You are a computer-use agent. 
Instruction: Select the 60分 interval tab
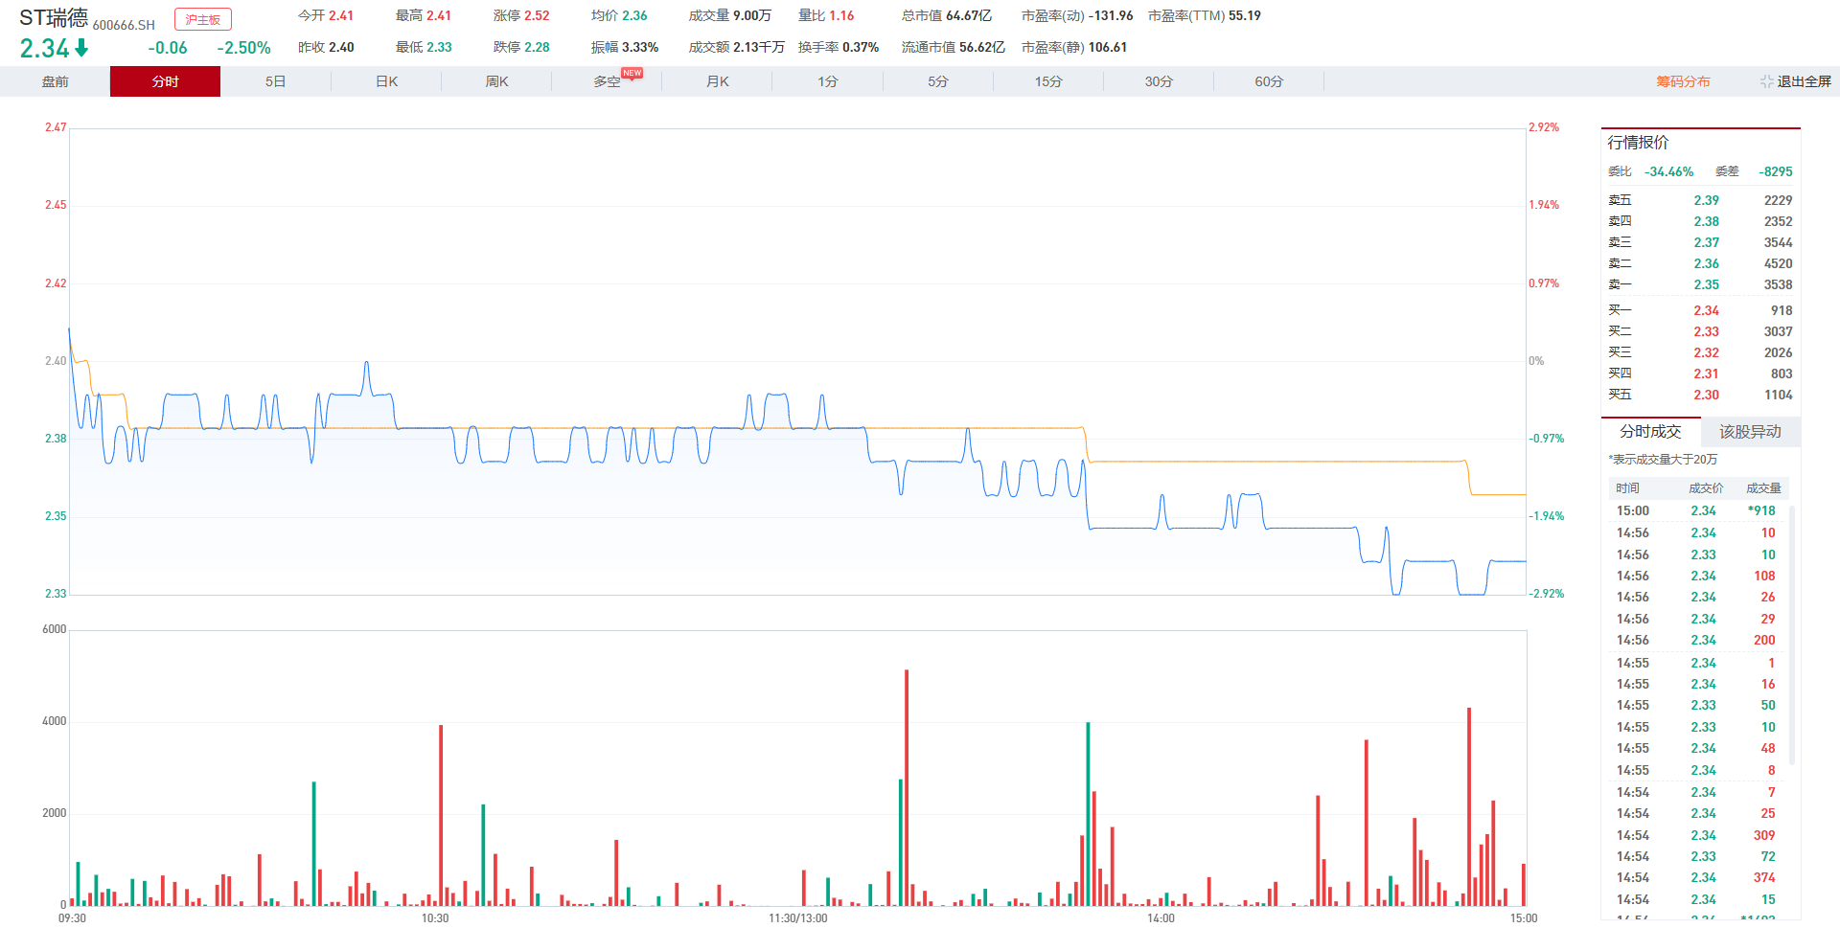click(x=1268, y=81)
